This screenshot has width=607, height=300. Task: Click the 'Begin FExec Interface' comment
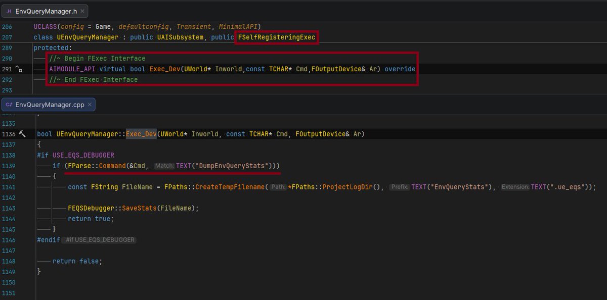[97, 59]
